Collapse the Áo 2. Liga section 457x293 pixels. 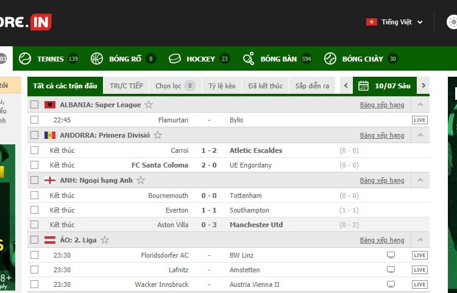(420, 240)
